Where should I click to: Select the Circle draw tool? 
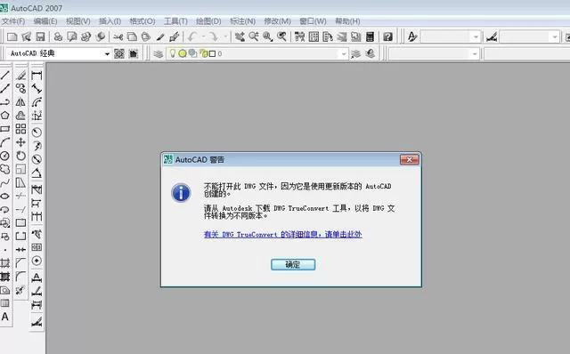[x=4, y=156]
